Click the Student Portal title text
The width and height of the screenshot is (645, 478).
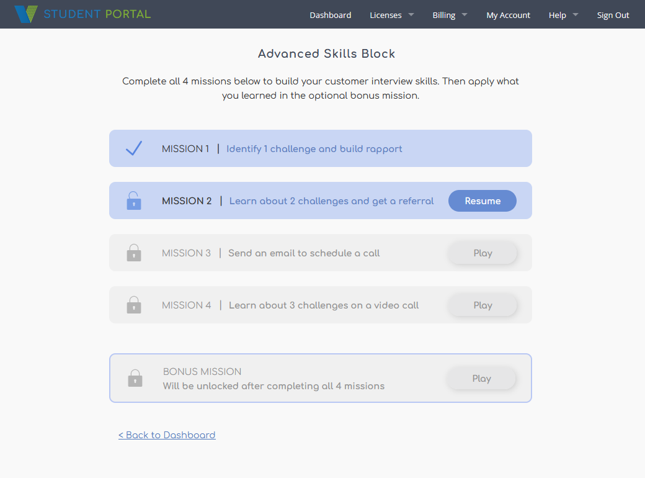(x=97, y=14)
